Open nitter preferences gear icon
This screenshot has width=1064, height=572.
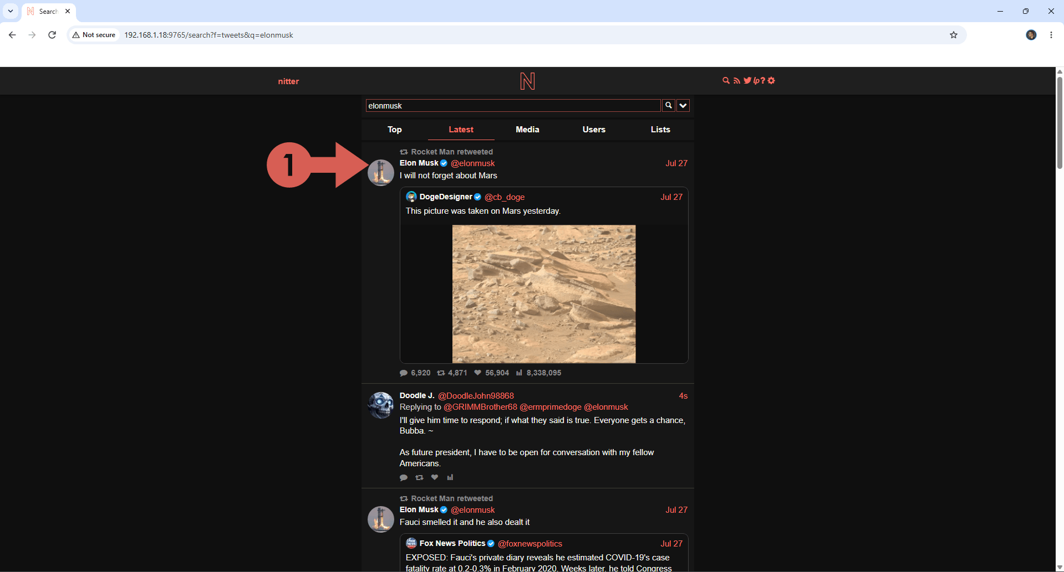click(x=771, y=81)
